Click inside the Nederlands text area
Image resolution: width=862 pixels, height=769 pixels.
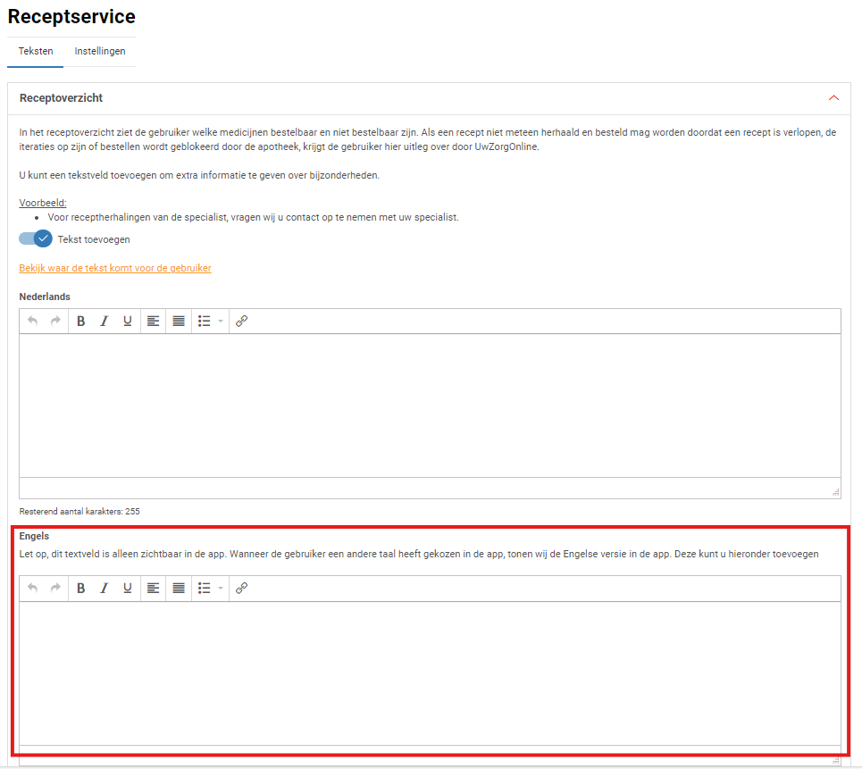pyautogui.click(x=429, y=405)
